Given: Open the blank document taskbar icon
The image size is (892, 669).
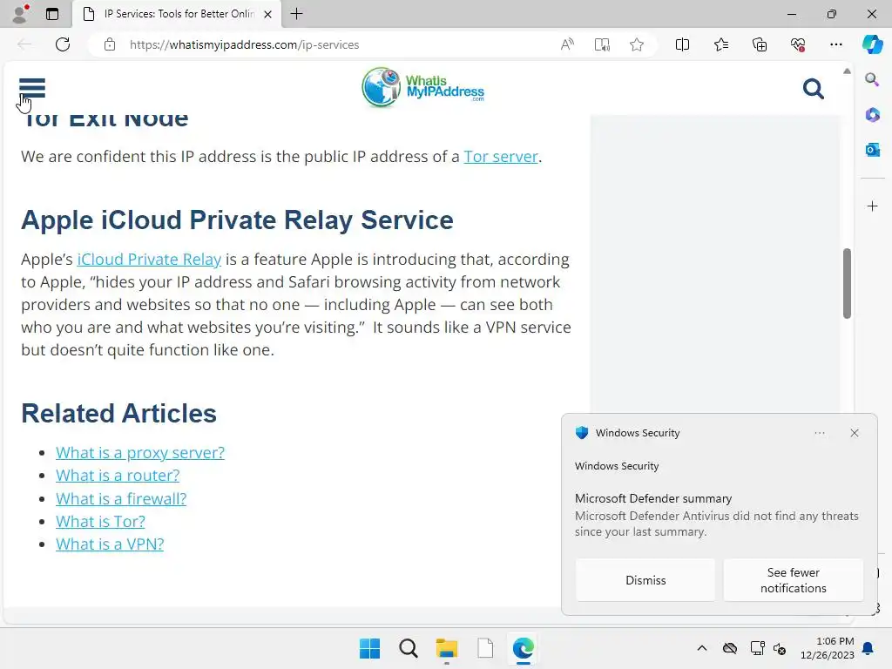Looking at the screenshot, I should pyautogui.click(x=484, y=648).
